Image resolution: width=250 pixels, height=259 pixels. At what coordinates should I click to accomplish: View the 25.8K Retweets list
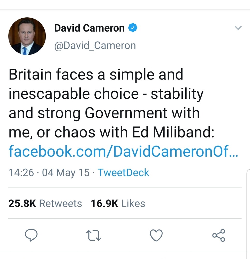coord(45,203)
